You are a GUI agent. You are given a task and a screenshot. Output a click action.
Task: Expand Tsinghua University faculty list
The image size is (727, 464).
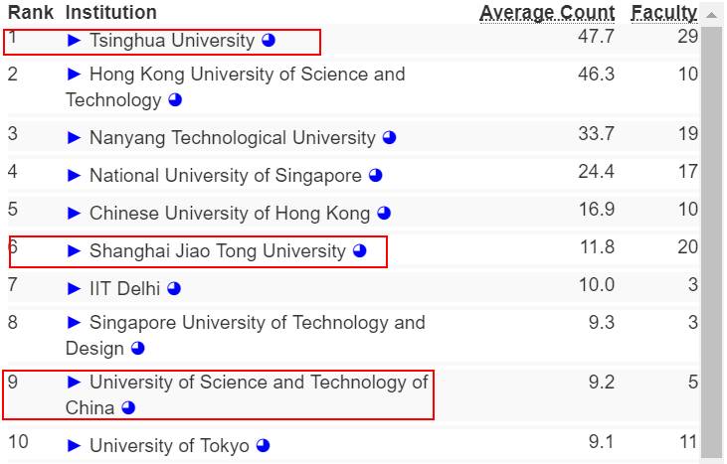tap(74, 41)
